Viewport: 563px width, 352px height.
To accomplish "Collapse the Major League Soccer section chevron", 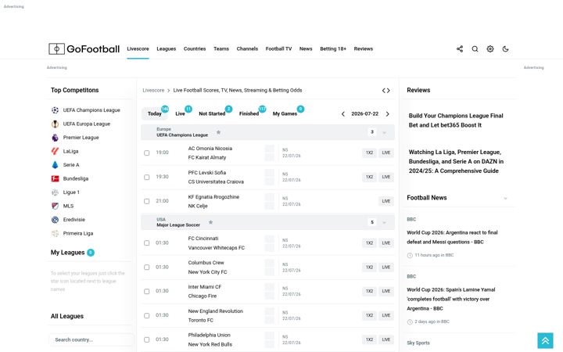I will point(385,222).
